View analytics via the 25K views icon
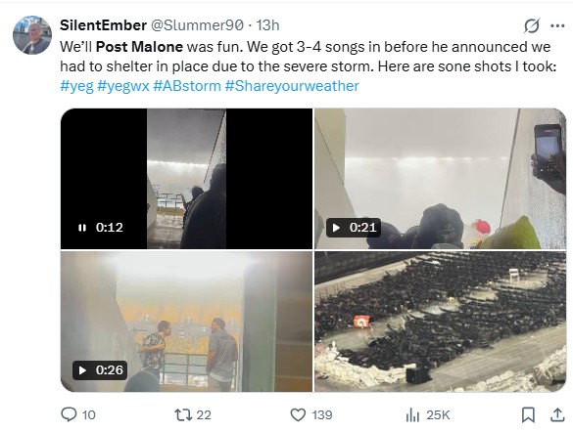 412,414
